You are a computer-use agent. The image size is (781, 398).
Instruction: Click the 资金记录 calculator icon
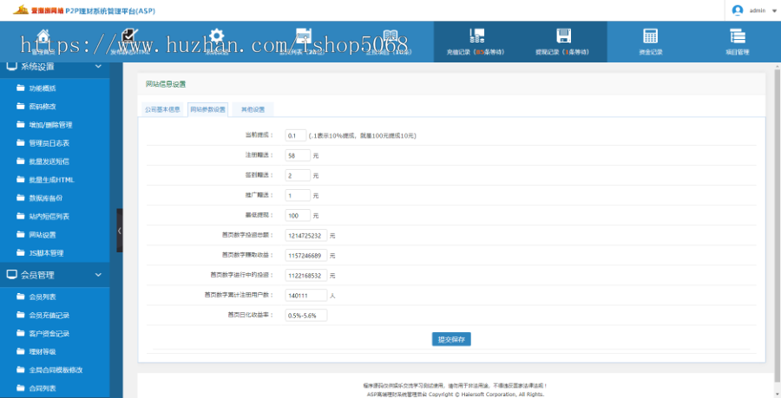(x=650, y=36)
